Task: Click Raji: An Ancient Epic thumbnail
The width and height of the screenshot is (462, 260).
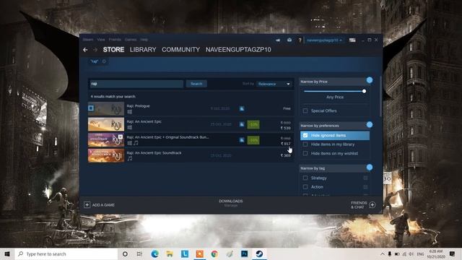Action: pyautogui.click(x=106, y=124)
